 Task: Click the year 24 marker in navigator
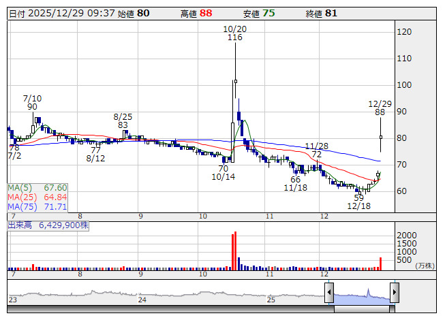pos(142,300)
